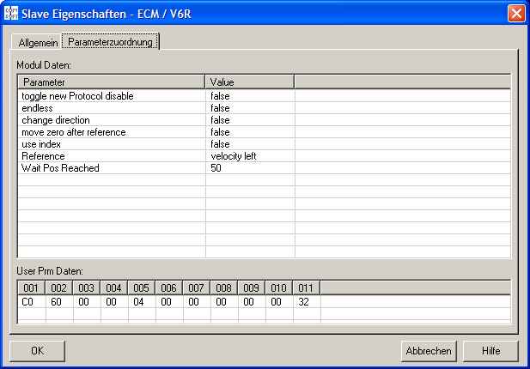Close the Slave Eigenschaften dialog

tap(516, 14)
